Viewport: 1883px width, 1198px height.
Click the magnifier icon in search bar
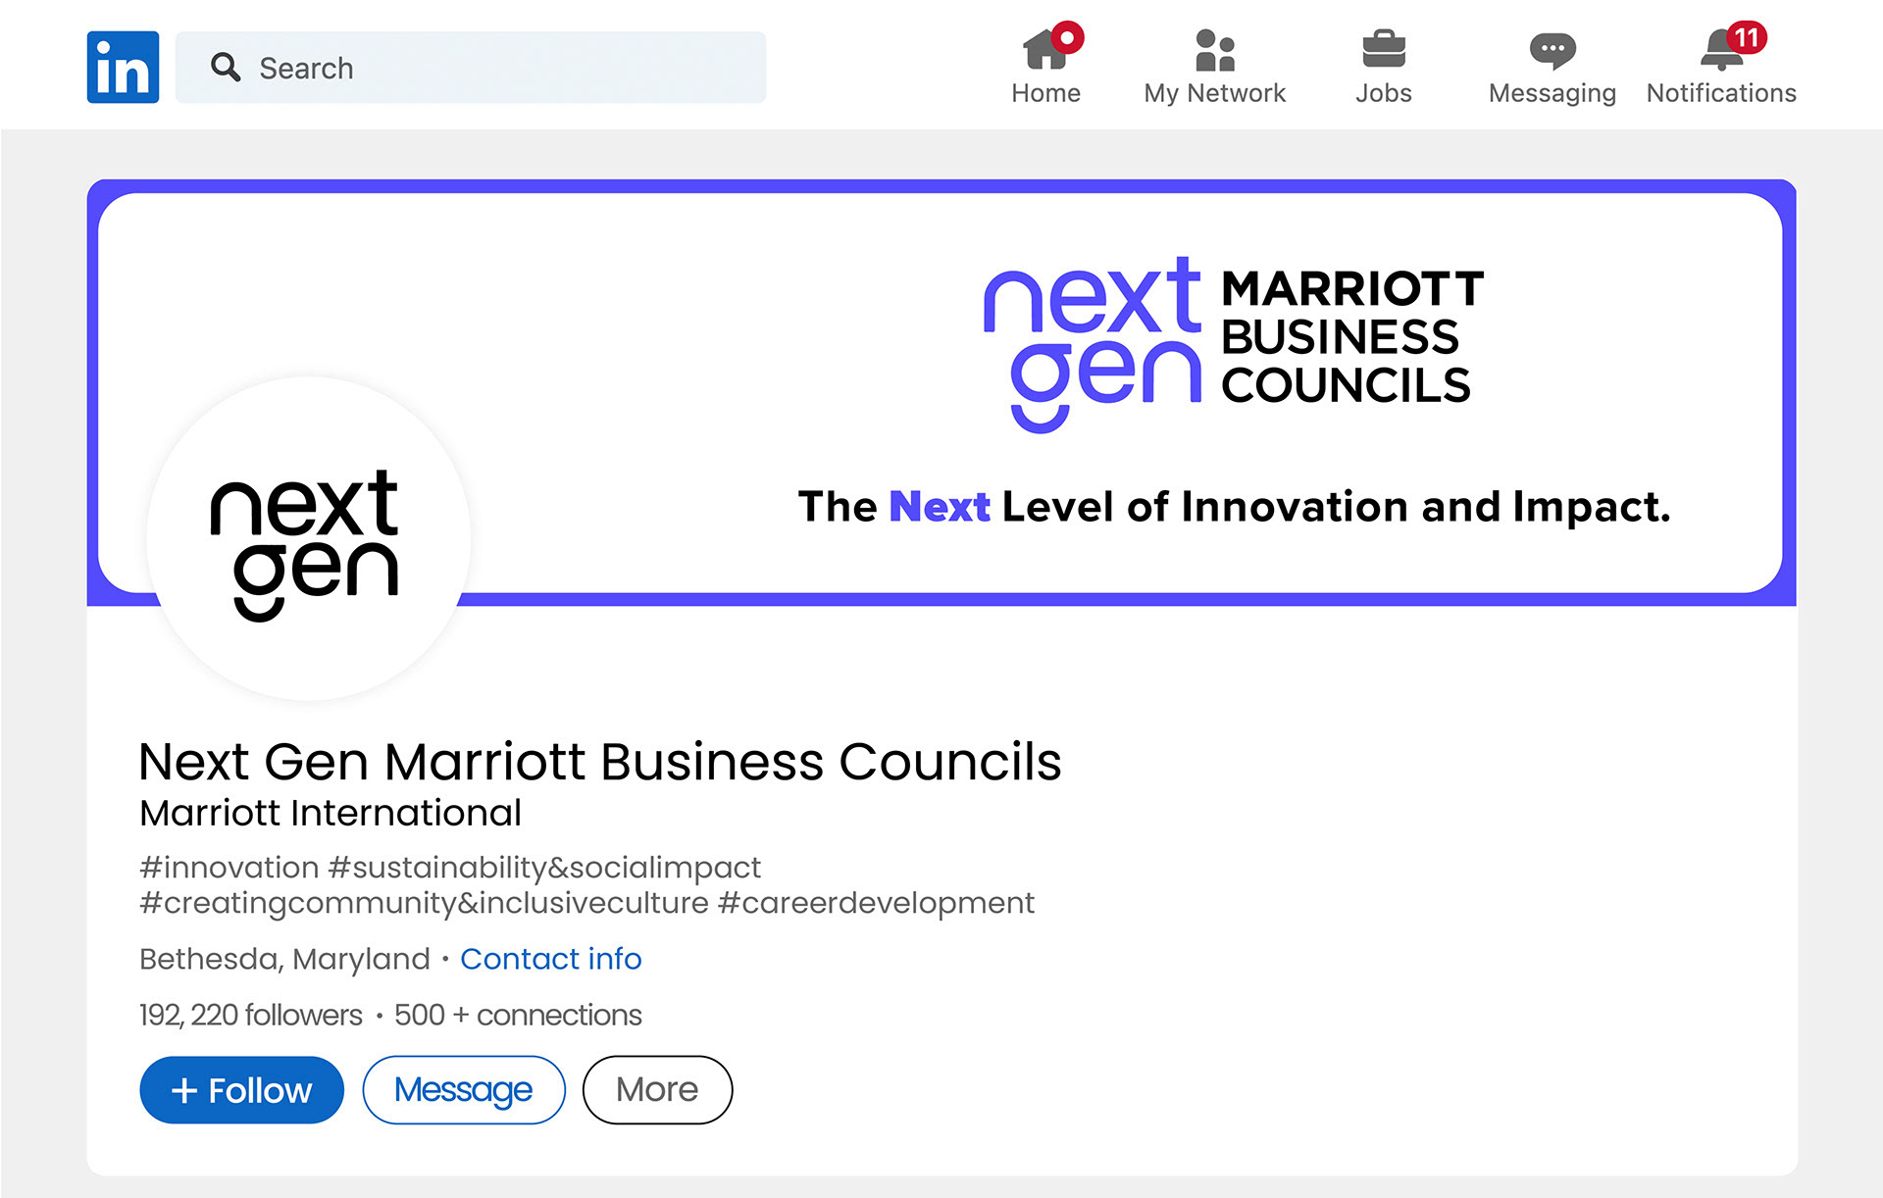pyautogui.click(x=226, y=67)
